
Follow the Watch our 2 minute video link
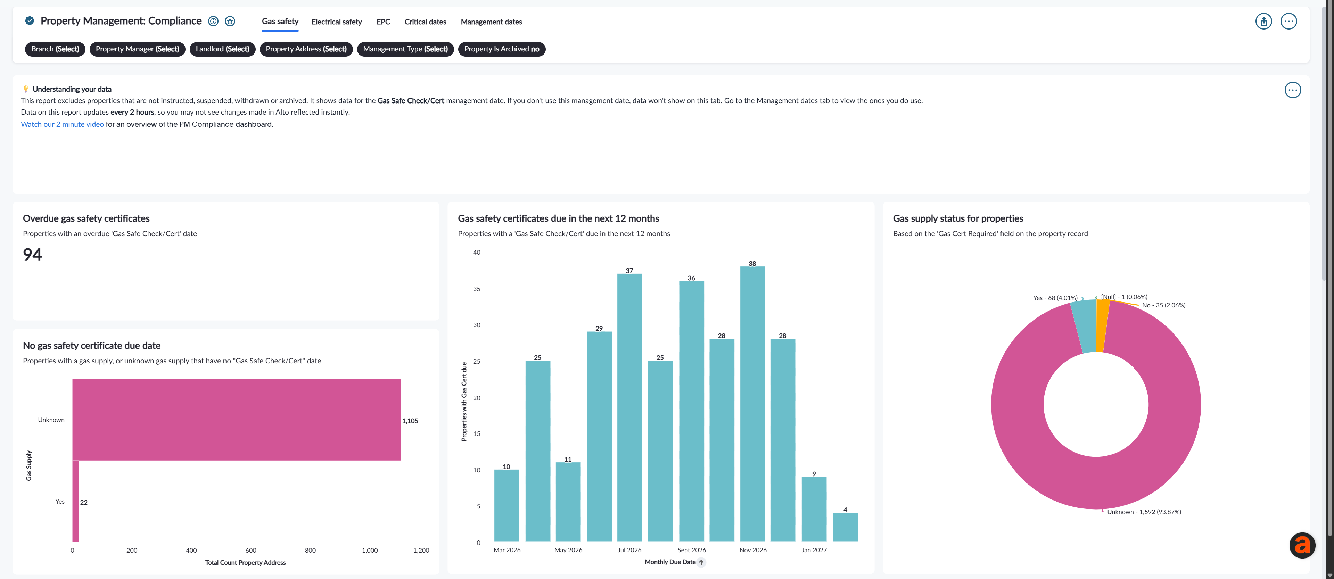coord(62,124)
